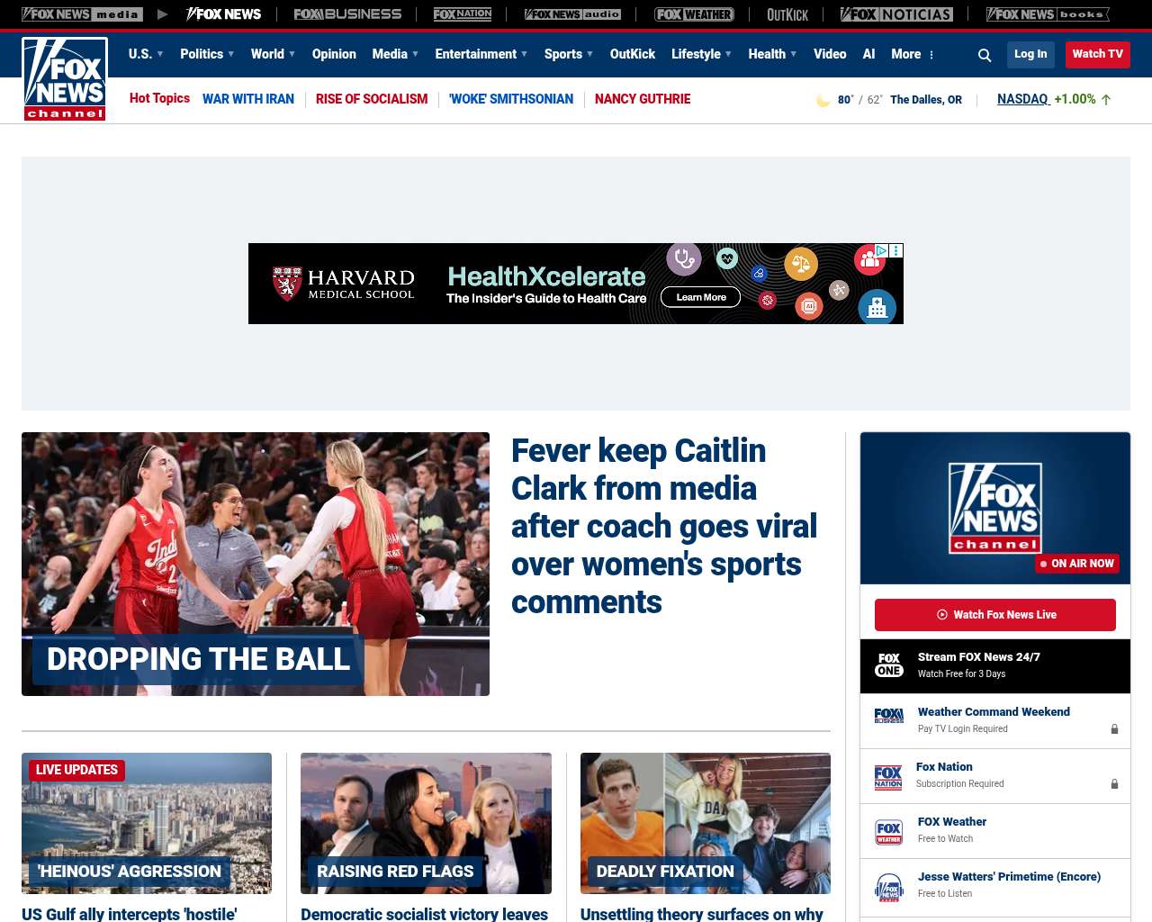The width and height of the screenshot is (1152, 922).
Task: Click the RAISING RED FLAGS story thumbnail
Action: click(426, 823)
